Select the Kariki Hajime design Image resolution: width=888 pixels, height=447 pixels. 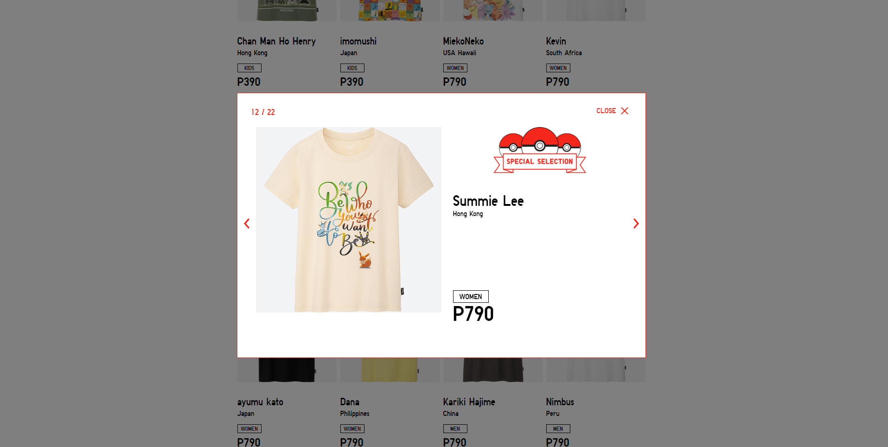tap(469, 402)
